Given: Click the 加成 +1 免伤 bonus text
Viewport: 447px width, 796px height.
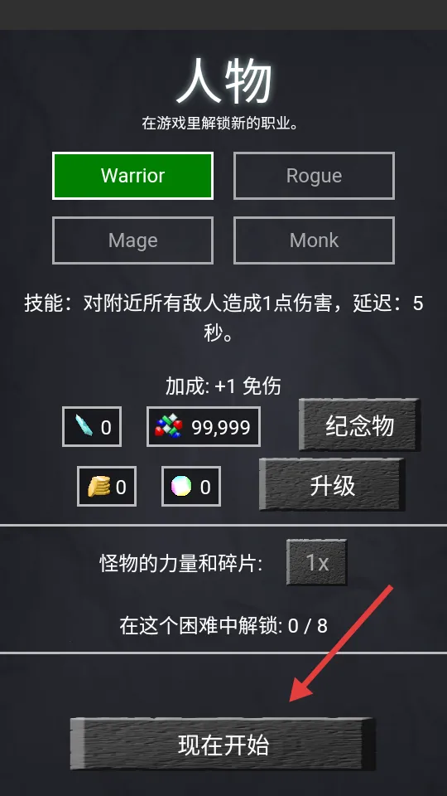Looking at the screenshot, I should click(223, 386).
